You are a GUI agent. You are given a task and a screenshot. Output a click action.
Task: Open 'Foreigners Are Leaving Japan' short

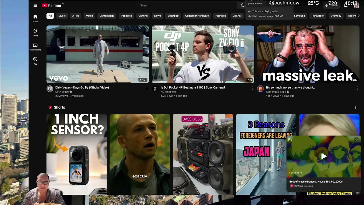tap(261, 154)
